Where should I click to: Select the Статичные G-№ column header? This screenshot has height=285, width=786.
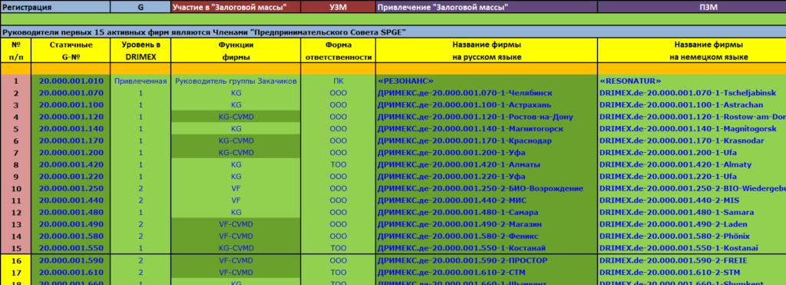[71, 51]
